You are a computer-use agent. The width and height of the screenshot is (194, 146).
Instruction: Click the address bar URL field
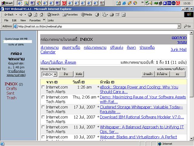pyautogui.click(x=97, y=26)
